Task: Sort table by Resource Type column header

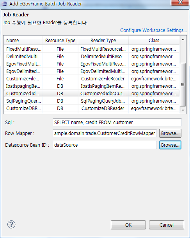Action: (60, 40)
